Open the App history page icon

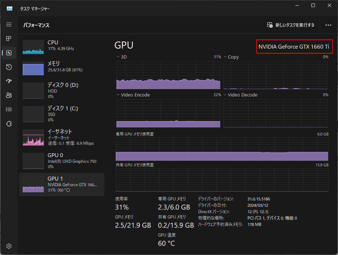pos(9,67)
